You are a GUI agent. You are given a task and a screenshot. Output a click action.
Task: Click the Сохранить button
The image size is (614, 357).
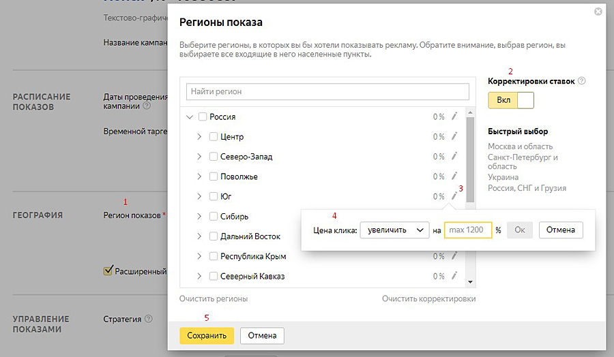tap(207, 335)
